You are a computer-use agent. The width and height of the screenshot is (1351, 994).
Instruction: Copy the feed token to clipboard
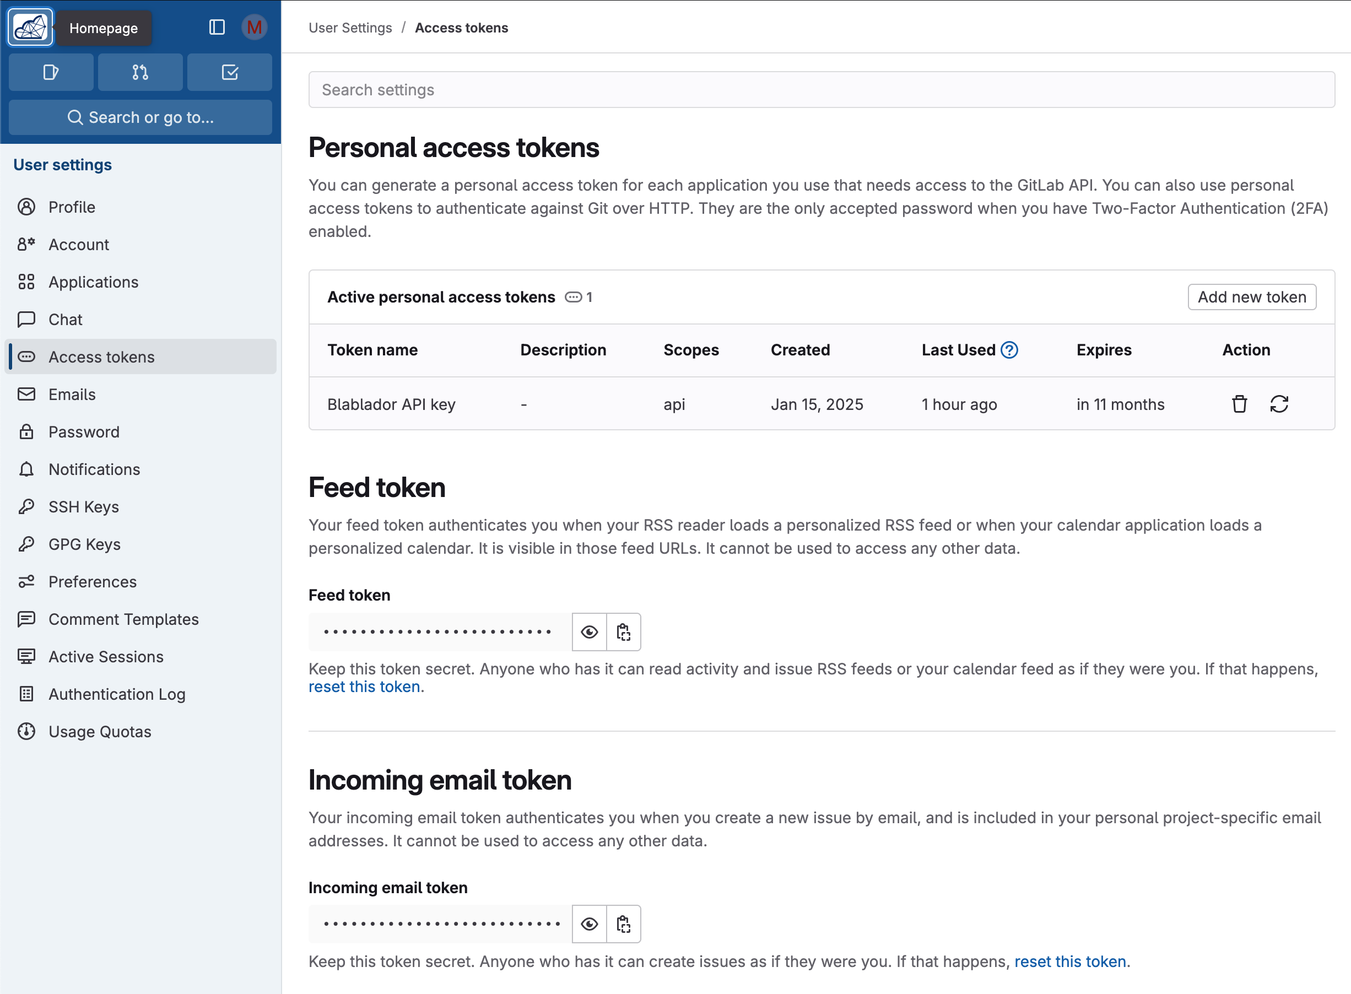(x=624, y=632)
